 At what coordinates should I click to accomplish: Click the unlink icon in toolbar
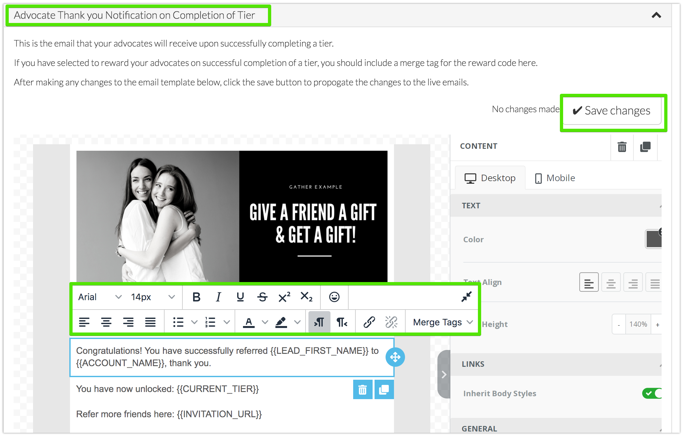click(x=391, y=322)
